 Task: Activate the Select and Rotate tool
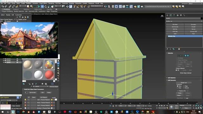click(x=46, y=6)
